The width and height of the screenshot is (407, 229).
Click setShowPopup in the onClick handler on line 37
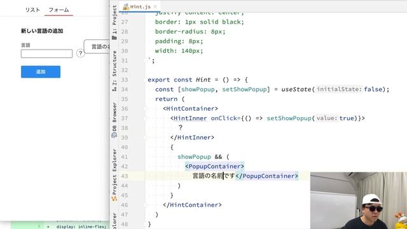pyautogui.click(x=289, y=118)
